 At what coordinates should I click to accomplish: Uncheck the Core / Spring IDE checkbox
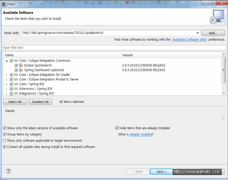click(x=11, y=84)
